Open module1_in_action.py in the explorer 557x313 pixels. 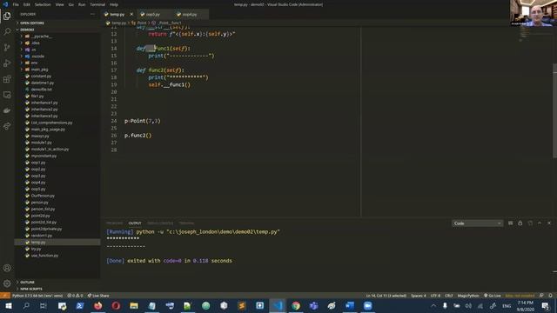click(57, 149)
